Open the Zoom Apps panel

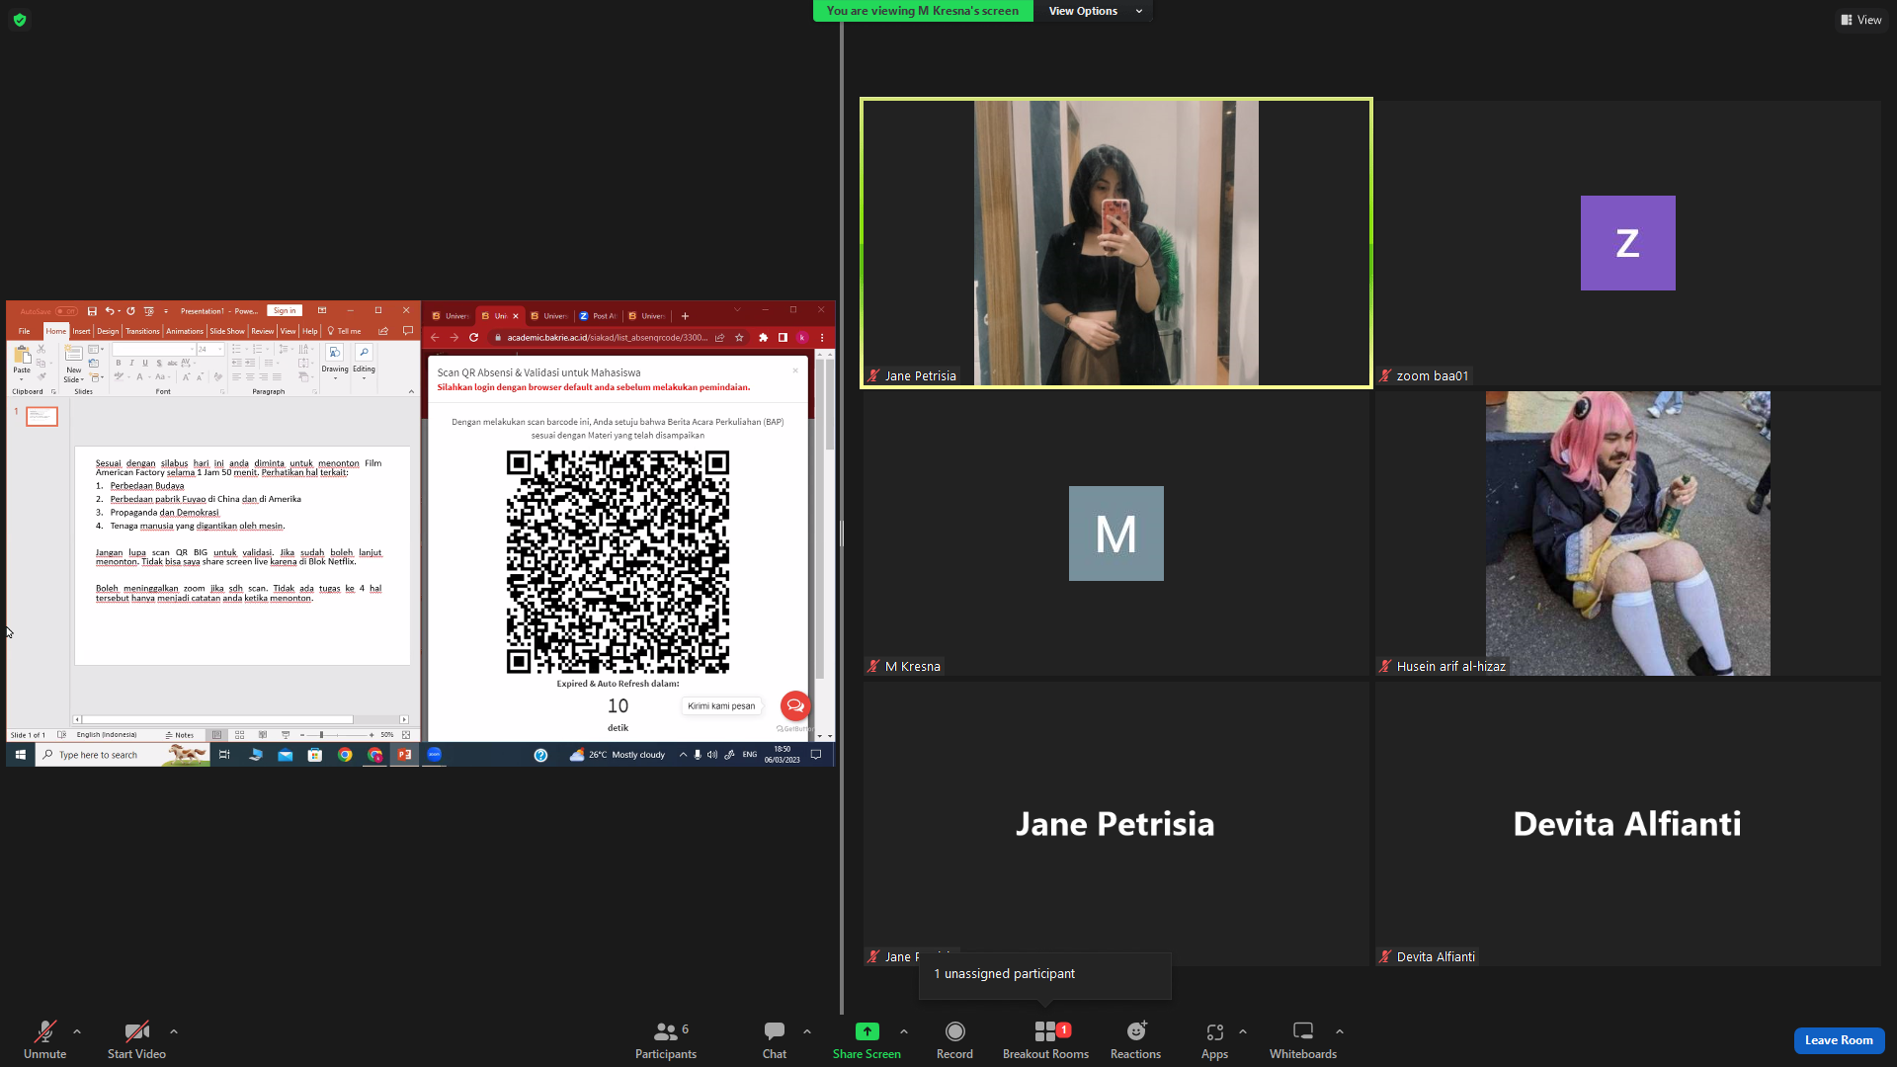click(x=1214, y=1040)
